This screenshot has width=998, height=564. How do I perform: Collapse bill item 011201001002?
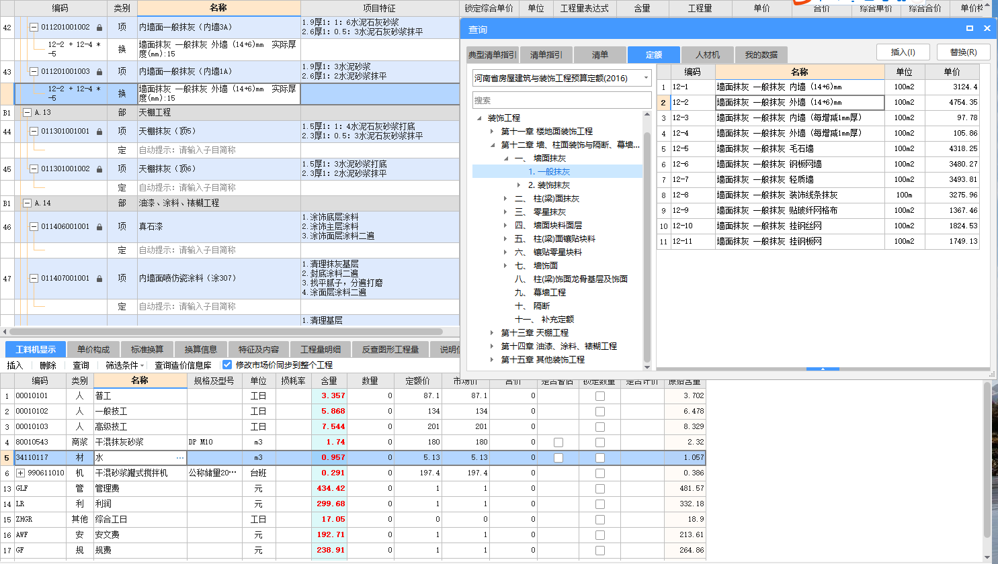pos(34,28)
